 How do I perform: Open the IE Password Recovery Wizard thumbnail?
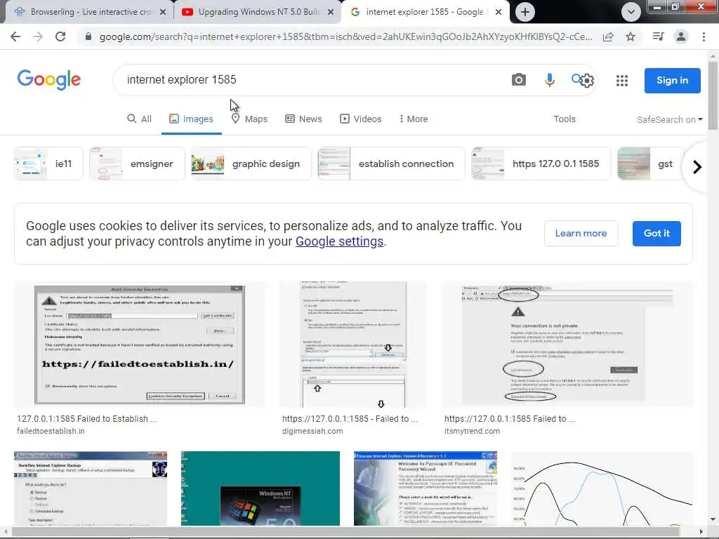pyautogui.click(x=426, y=488)
